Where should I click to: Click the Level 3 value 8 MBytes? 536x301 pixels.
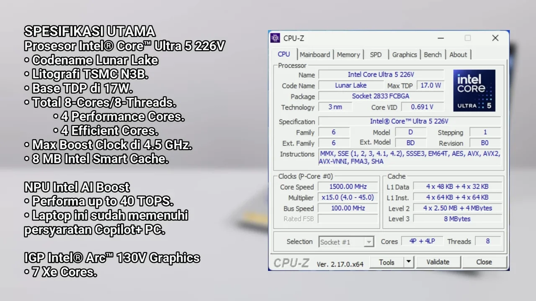click(457, 219)
